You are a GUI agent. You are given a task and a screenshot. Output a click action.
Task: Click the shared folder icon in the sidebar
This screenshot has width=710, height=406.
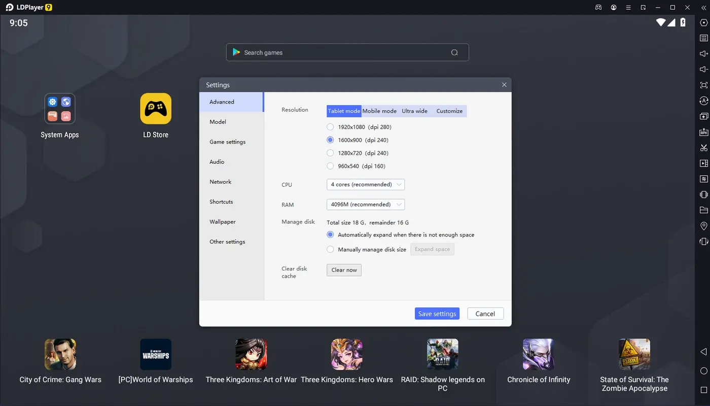click(x=703, y=210)
